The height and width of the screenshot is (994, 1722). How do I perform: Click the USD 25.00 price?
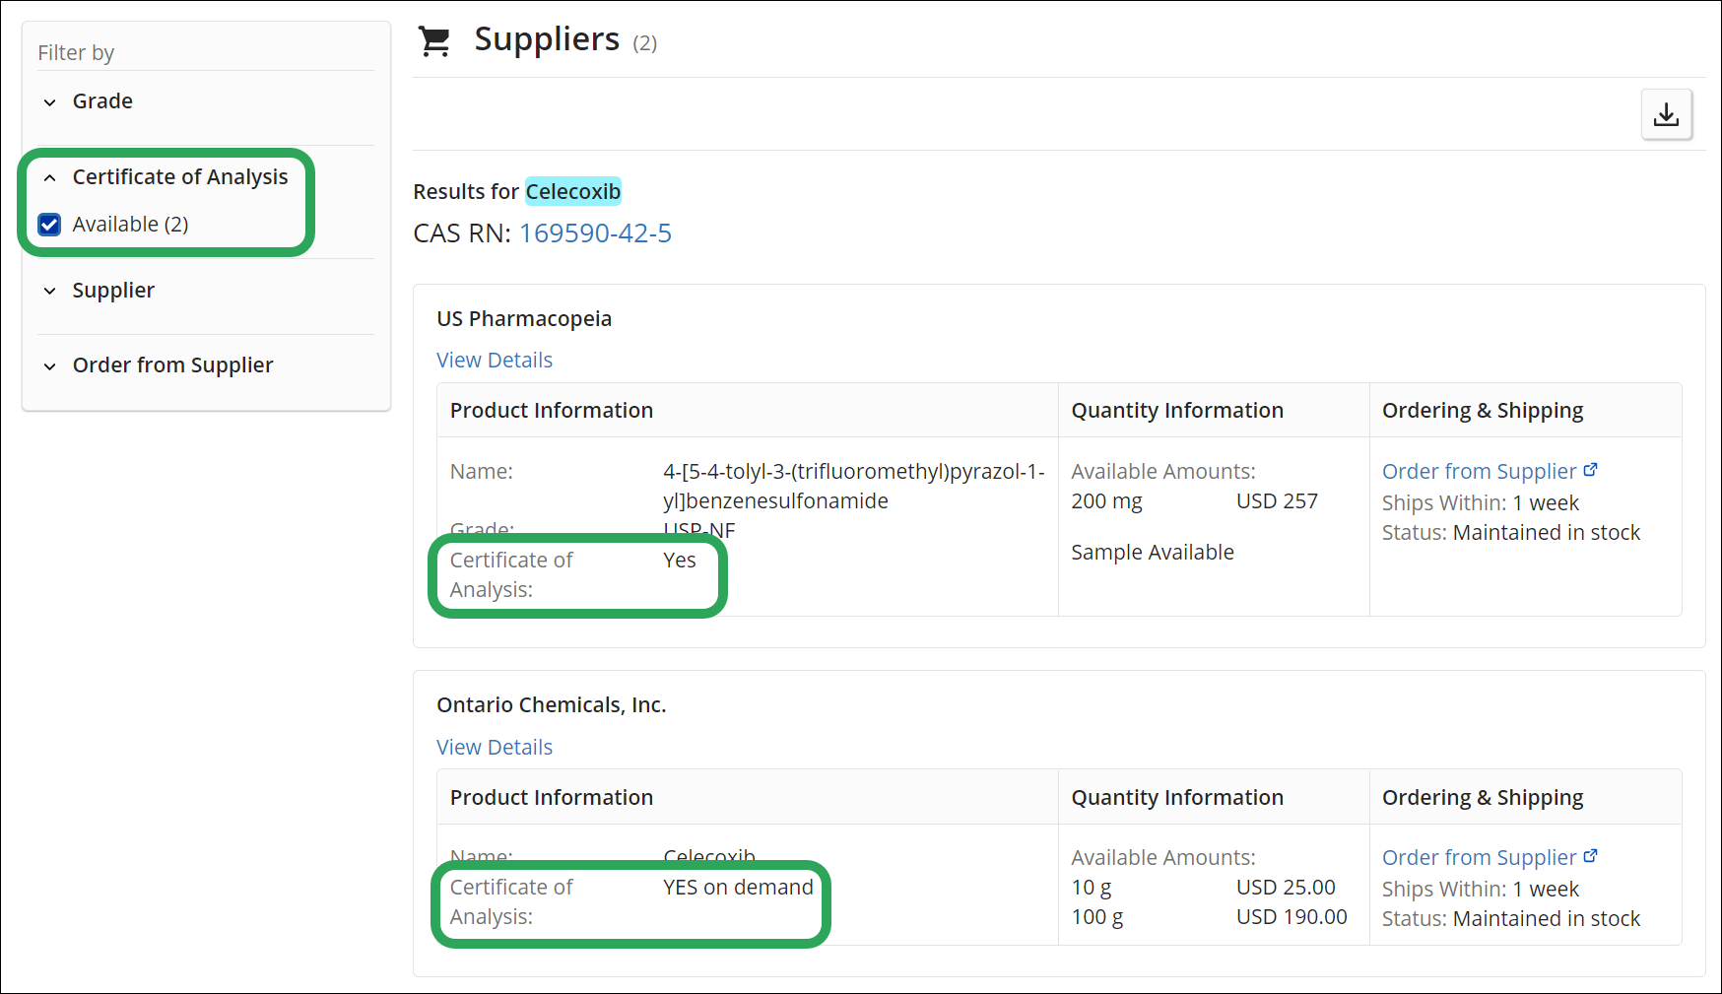1286,888
